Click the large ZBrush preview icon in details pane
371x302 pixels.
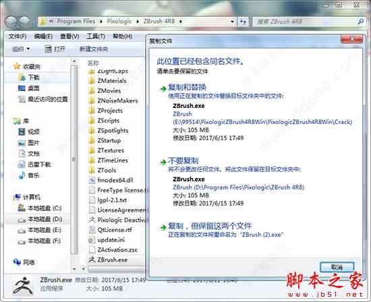23,286
